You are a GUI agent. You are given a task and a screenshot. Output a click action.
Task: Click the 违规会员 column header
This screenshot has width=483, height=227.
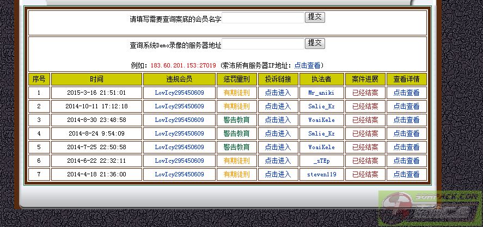(179, 79)
